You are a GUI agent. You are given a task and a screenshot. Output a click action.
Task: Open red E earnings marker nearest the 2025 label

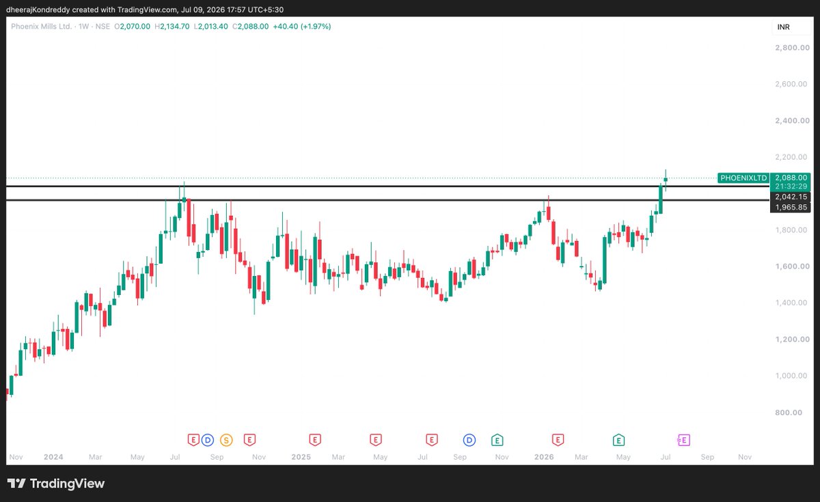315,440
